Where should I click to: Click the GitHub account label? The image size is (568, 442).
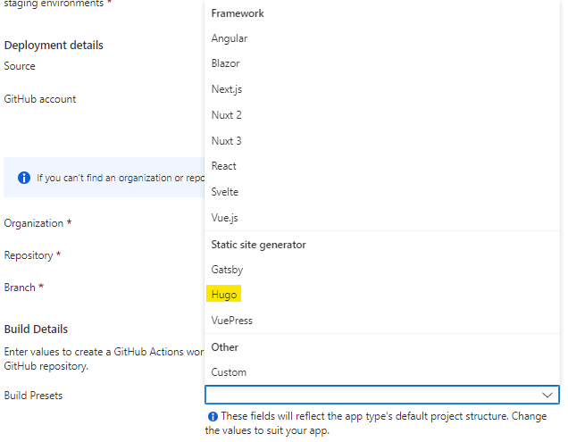tap(40, 99)
